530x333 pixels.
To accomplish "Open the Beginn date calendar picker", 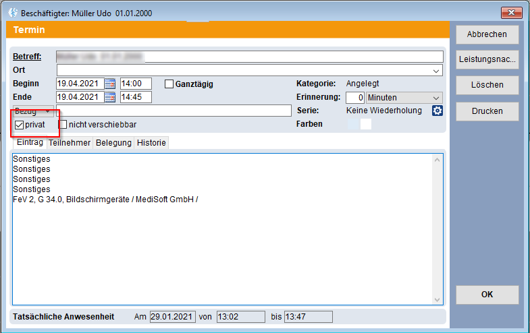I will pos(110,84).
